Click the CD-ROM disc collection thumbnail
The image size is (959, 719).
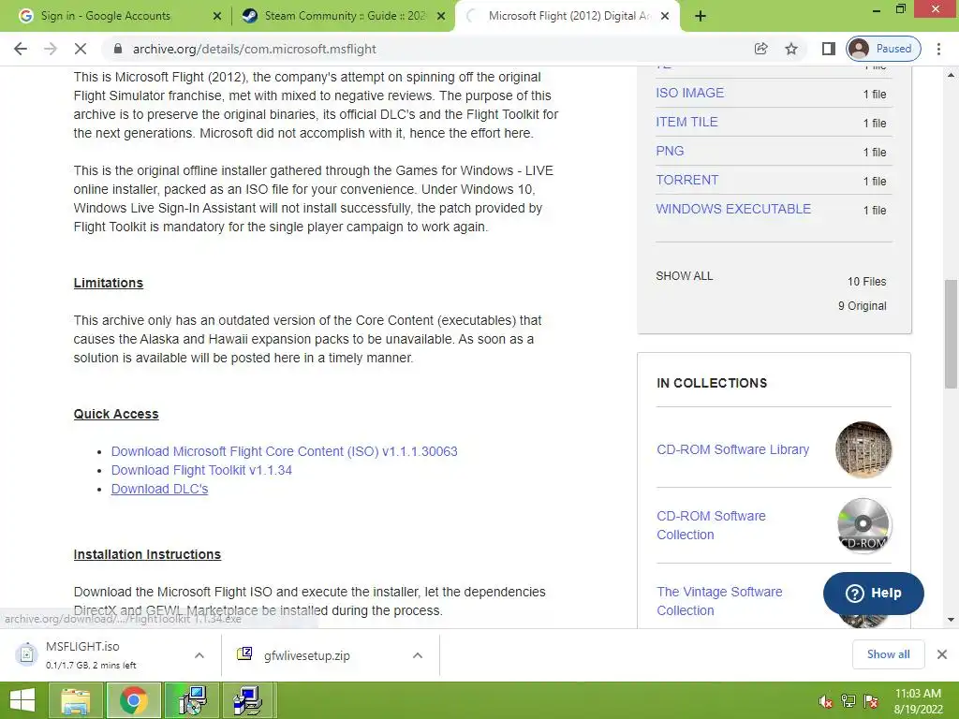point(863,525)
